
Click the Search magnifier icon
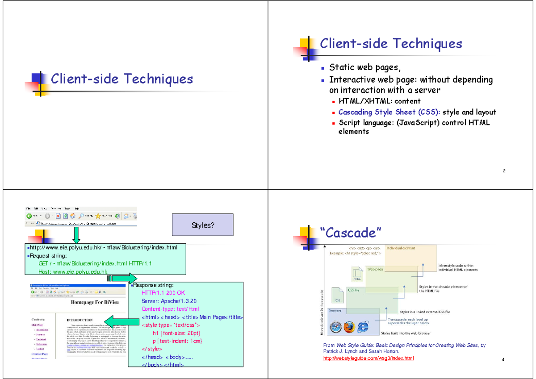click(81, 216)
